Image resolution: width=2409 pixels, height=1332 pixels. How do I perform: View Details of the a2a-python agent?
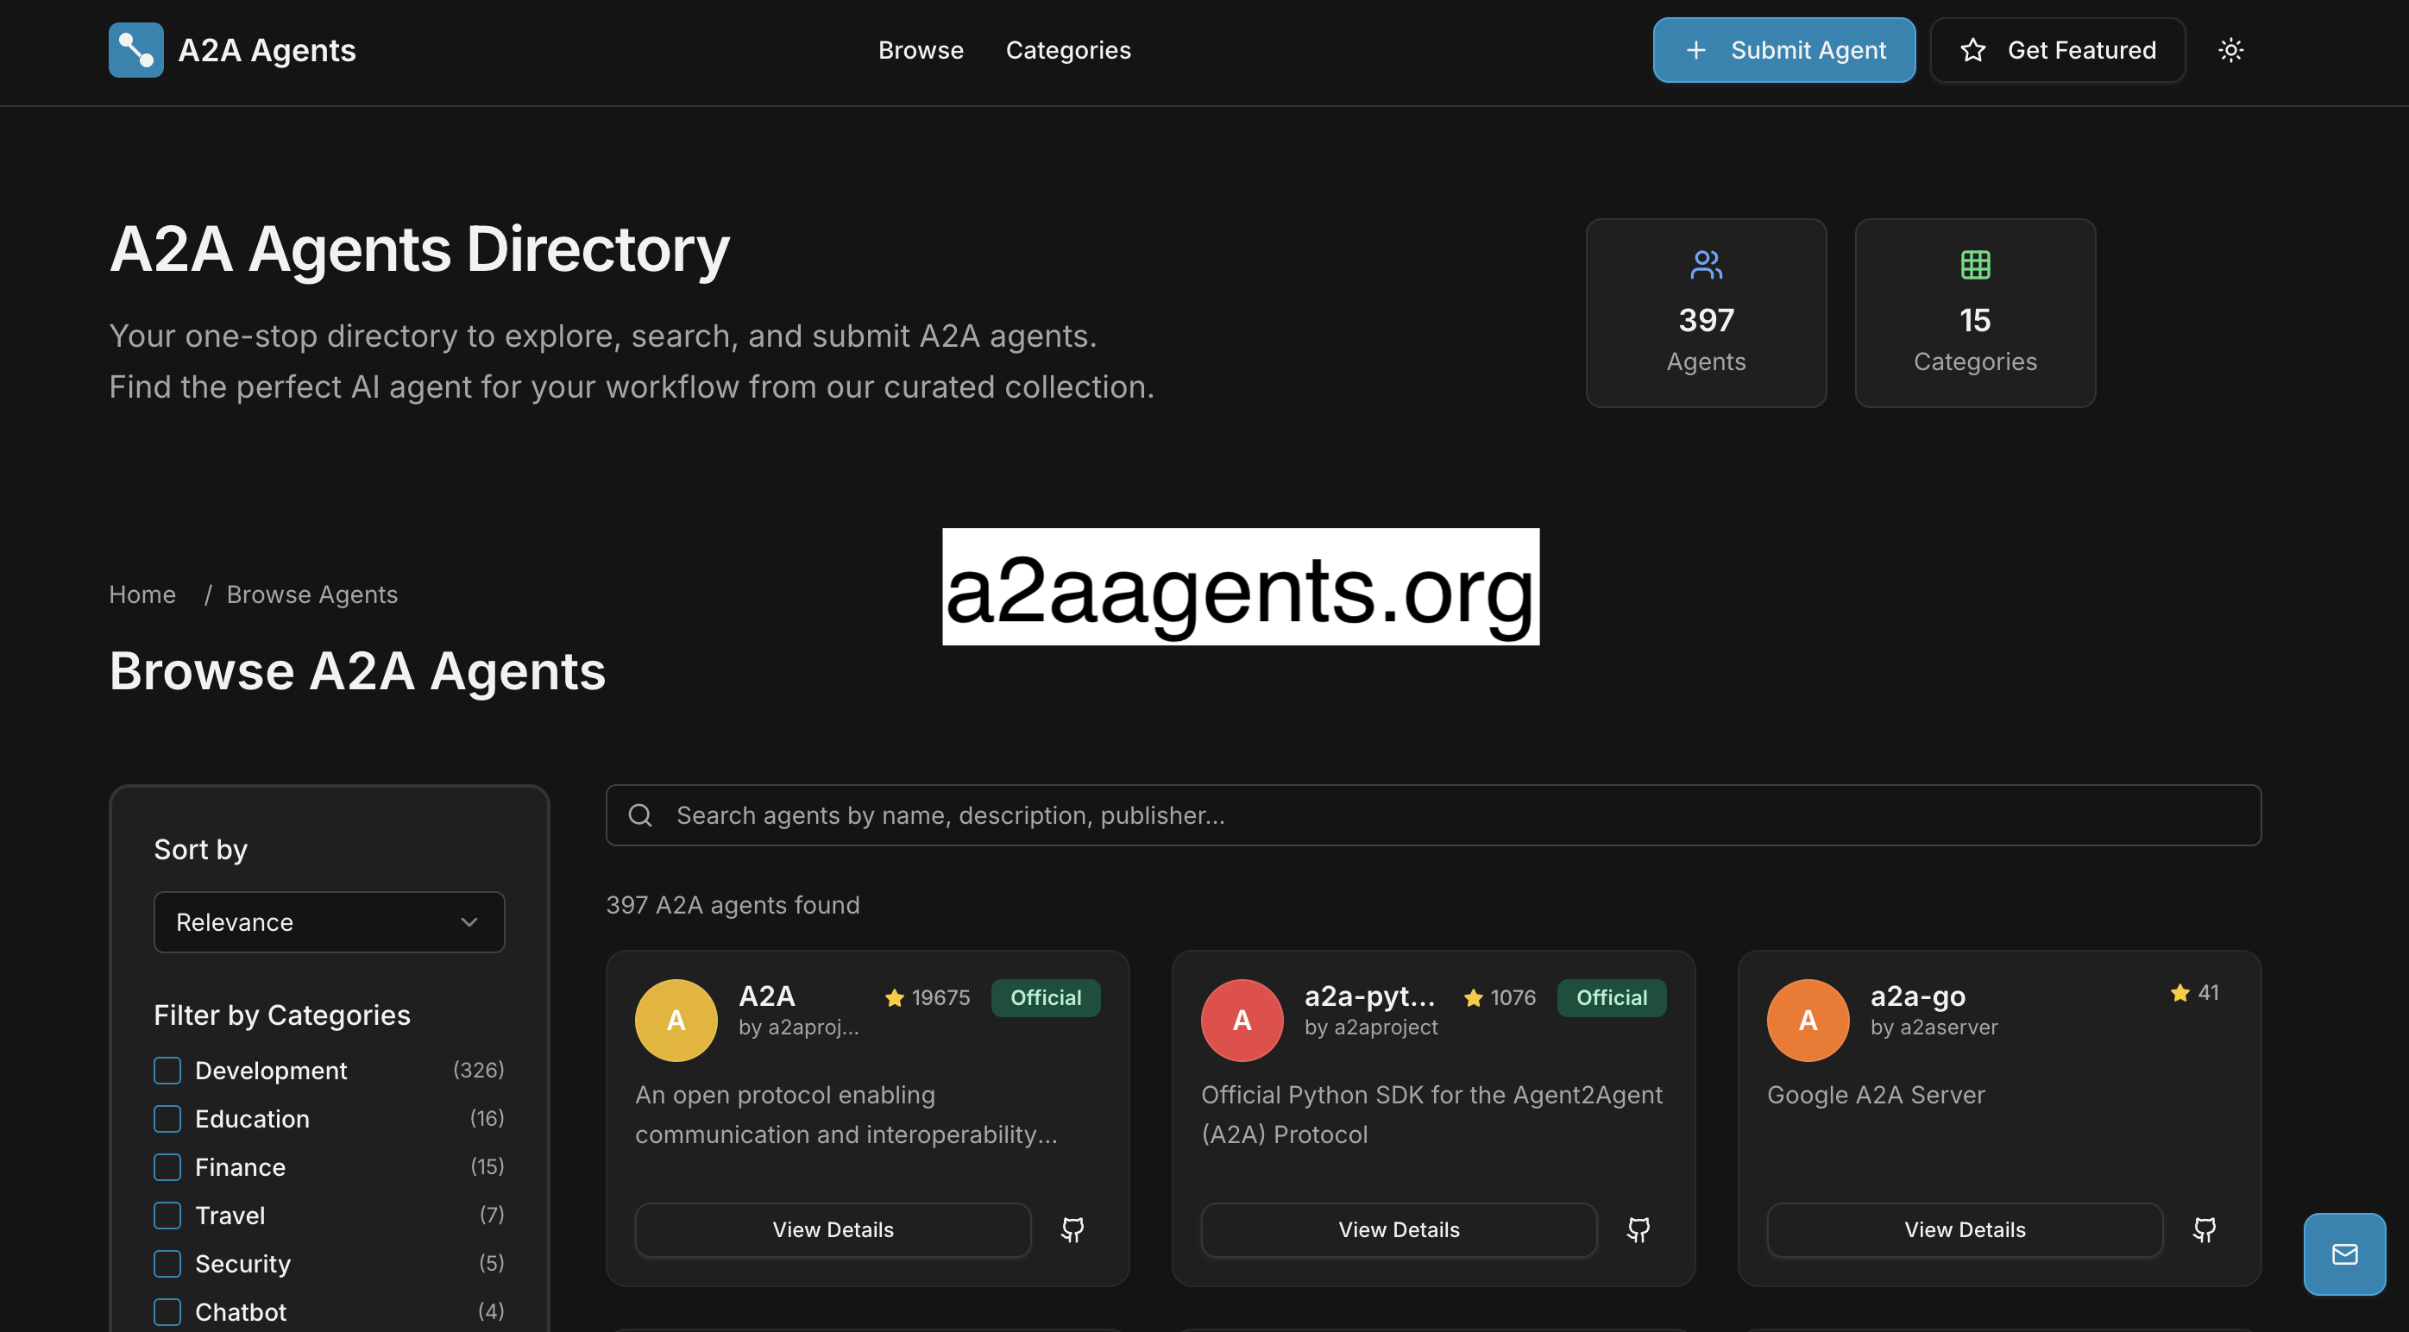(1398, 1229)
